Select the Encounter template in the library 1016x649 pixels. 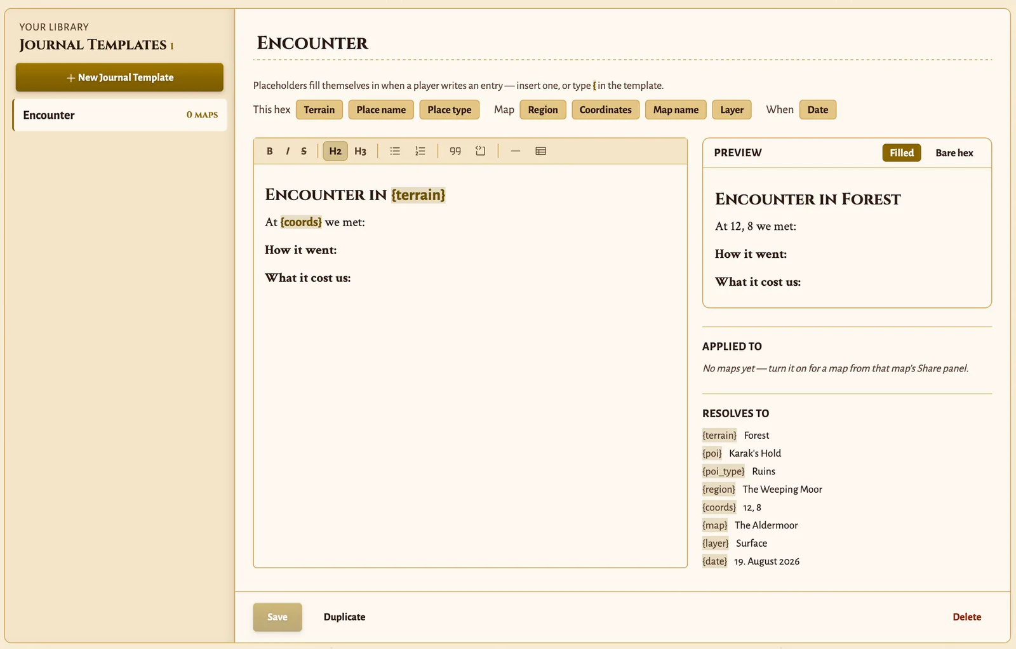pyautogui.click(x=120, y=115)
